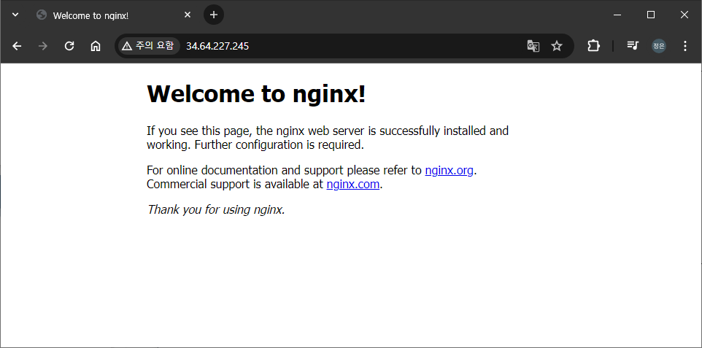Click the 'Commercial support is available at' text

click(x=235, y=185)
